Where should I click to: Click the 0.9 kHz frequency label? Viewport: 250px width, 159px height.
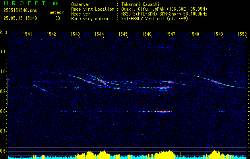point(3,91)
